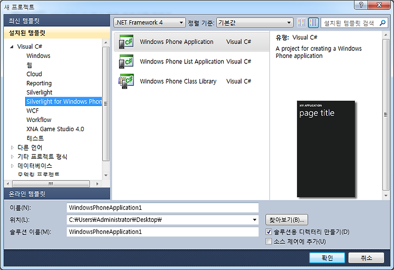394x270 pixels.
Task: Select the 테스트 tree item
Action: (x=35, y=138)
